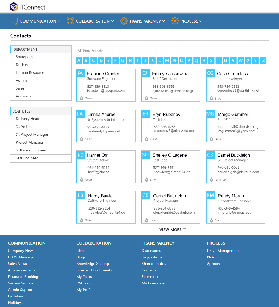Open the TRANSPARENCY top menu
The width and height of the screenshot is (279, 307).
[x=145, y=21]
